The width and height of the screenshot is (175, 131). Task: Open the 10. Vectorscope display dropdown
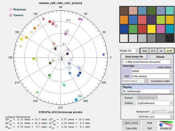click(147, 92)
